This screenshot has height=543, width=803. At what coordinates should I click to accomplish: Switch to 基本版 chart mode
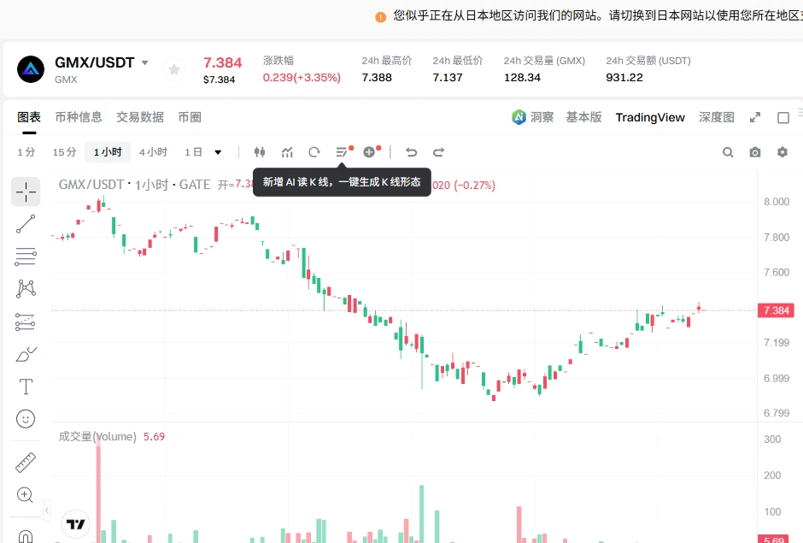[583, 117]
